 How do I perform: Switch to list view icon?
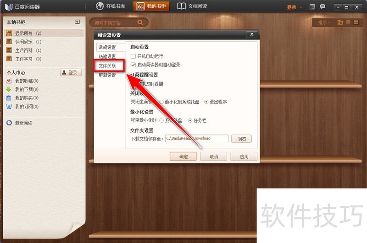pos(348,22)
